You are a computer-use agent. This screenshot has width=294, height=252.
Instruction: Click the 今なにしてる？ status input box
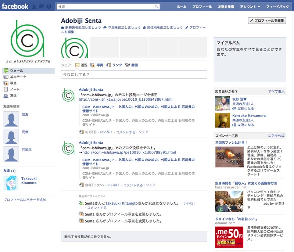(x=134, y=74)
